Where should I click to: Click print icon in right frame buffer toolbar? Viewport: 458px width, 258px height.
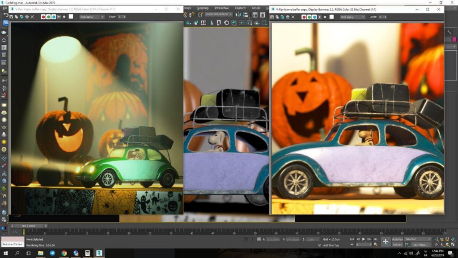(288, 17)
